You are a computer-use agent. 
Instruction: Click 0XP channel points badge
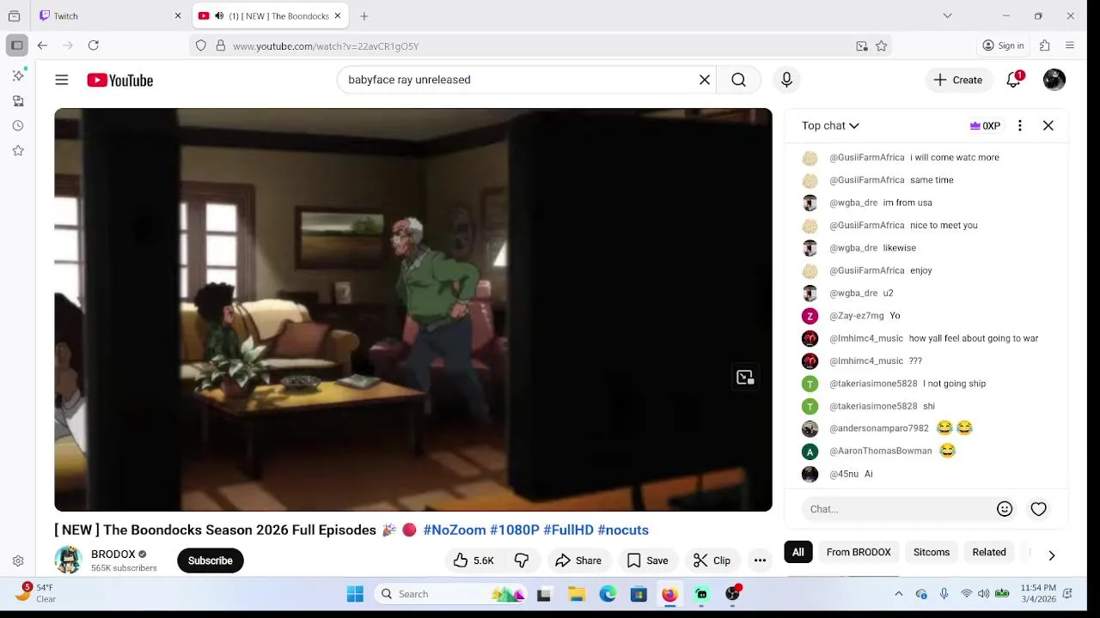point(985,125)
